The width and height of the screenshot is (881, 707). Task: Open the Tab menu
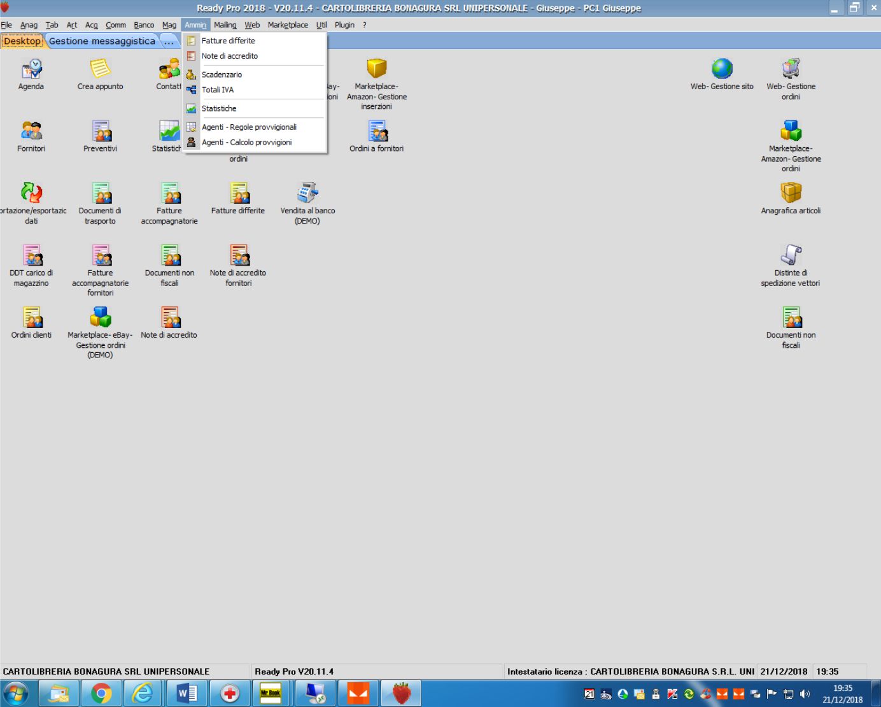[52, 25]
